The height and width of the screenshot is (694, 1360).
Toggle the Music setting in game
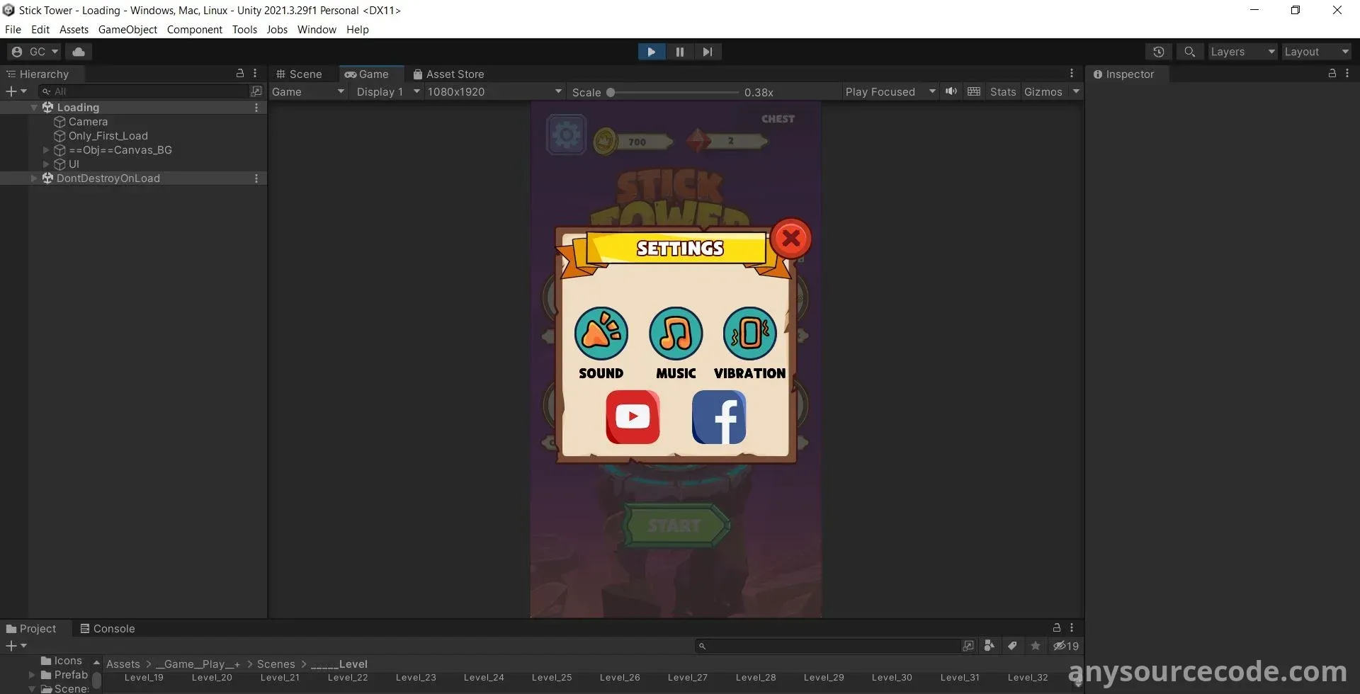(x=676, y=334)
